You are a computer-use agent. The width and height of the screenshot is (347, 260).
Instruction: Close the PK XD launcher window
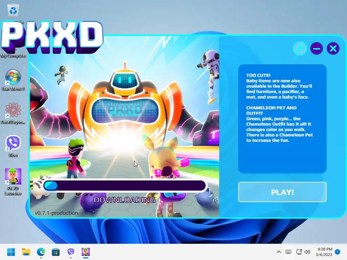pyautogui.click(x=333, y=48)
